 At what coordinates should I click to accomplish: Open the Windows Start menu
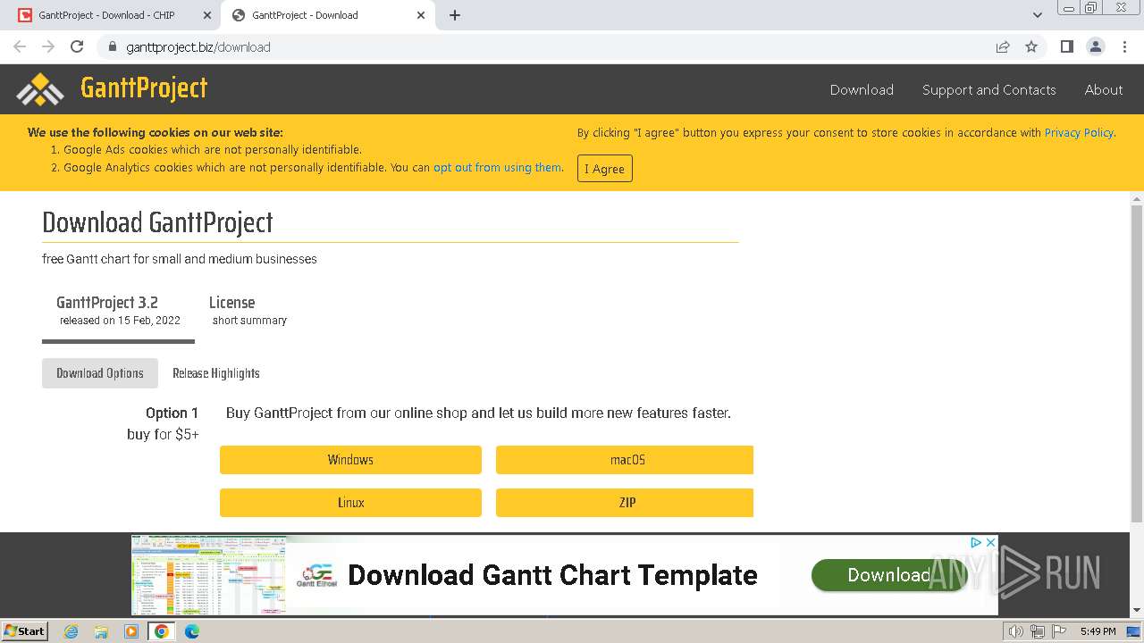[25, 631]
